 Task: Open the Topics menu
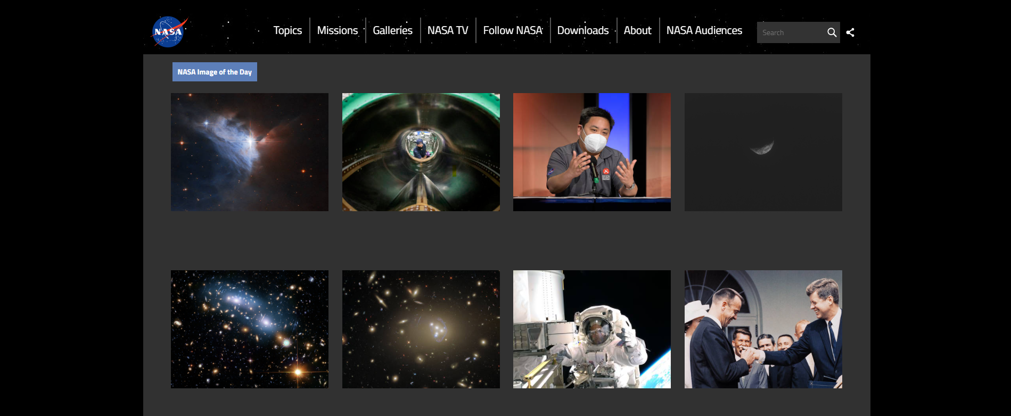pyautogui.click(x=287, y=30)
